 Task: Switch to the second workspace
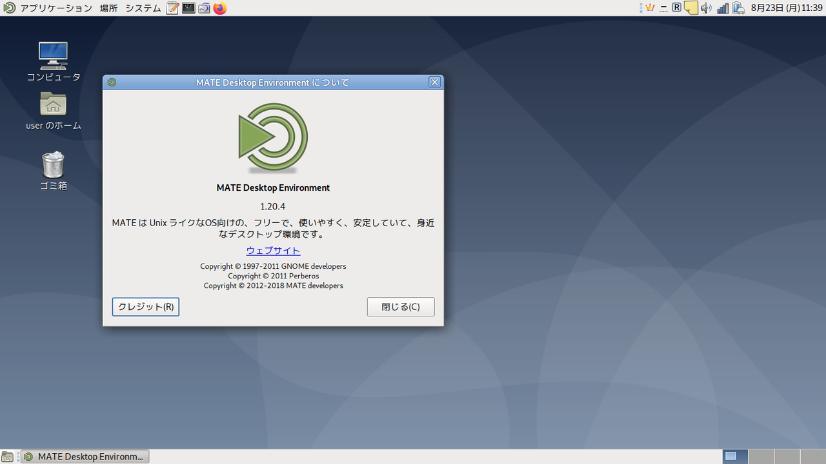click(x=761, y=456)
